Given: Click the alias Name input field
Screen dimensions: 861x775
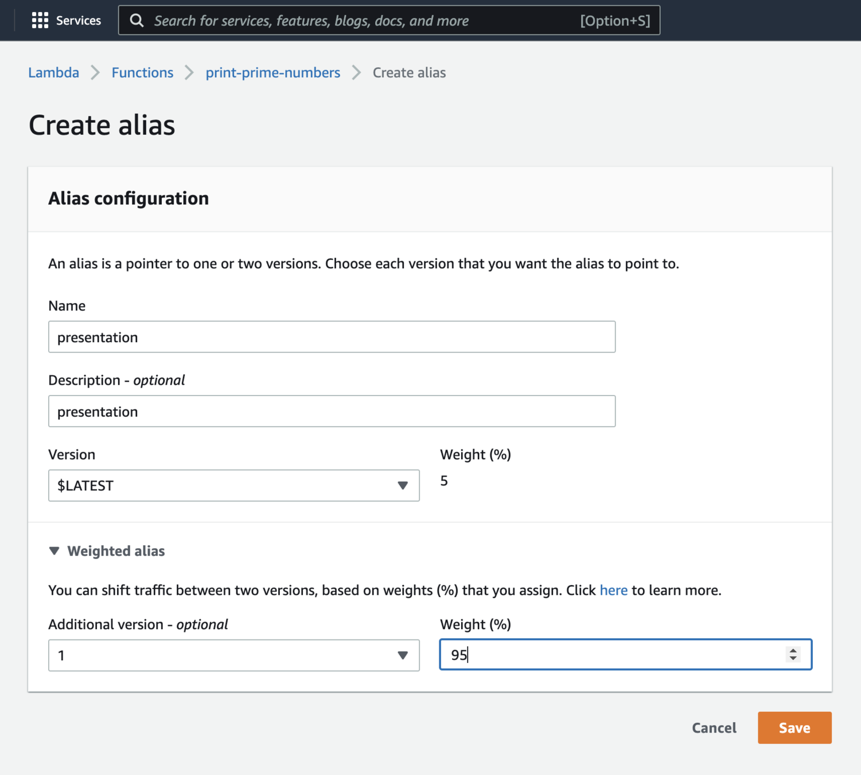Looking at the screenshot, I should [332, 337].
